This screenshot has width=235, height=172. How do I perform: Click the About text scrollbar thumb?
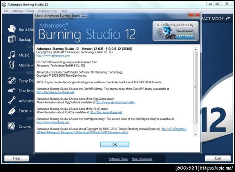(195, 88)
